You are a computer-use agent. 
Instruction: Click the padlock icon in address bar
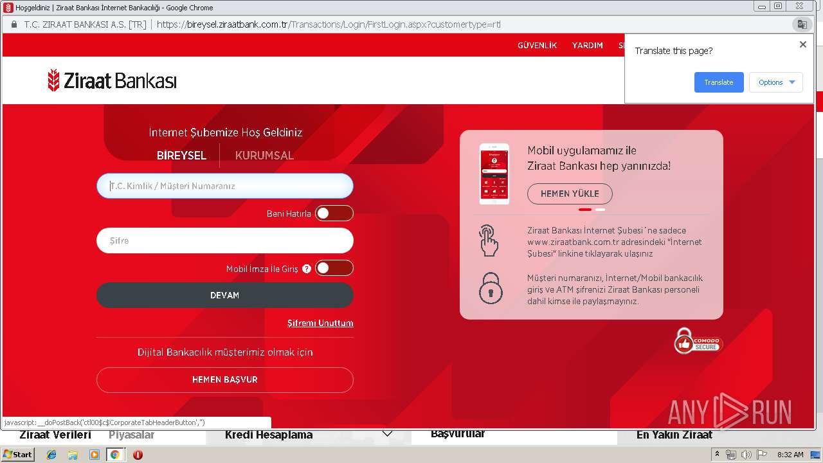coord(14,24)
